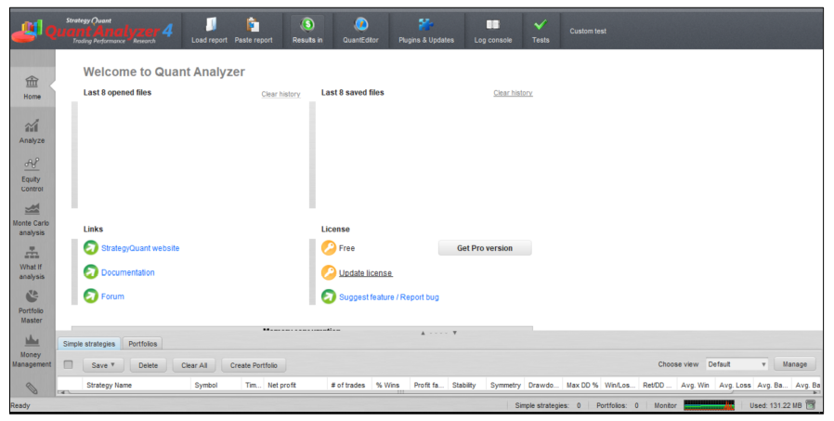
Task: Switch to the Simple strategies tab
Action: point(89,344)
